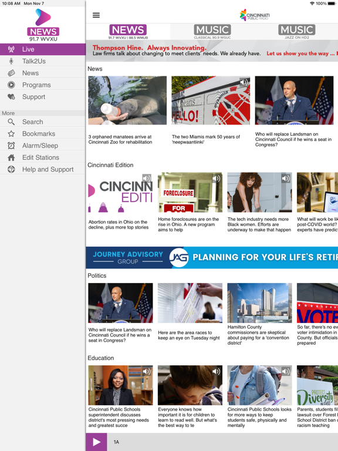
Task: Select the Music Classical 90.9 WGUC tab
Action: pos(212,32)
